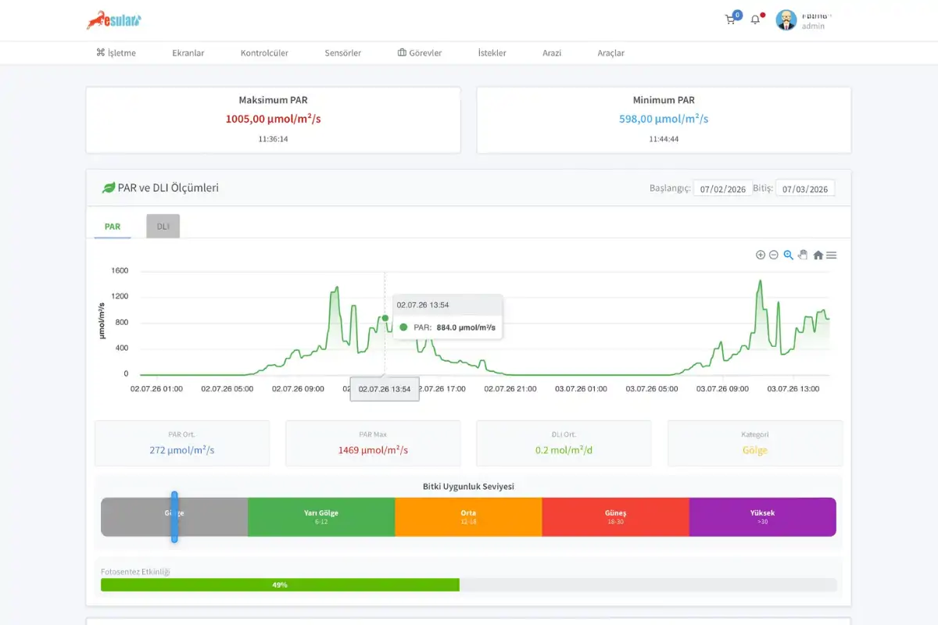The height and width of the screenshot is (625, 938).
Task: Select the chart panning hand tool
Action: pyautogui.click(x=803, y=255)
